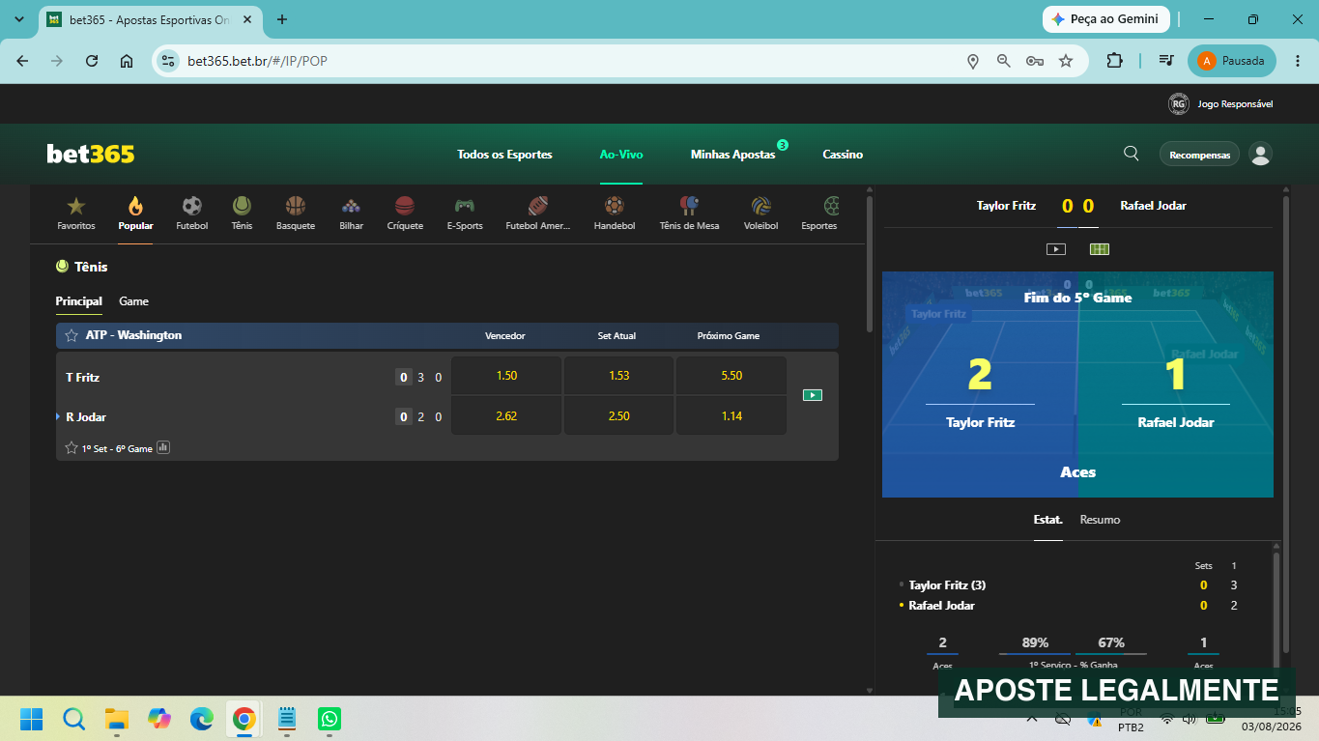Select Jodar Próximo Game odds 1.14

(x=731, y=416)
